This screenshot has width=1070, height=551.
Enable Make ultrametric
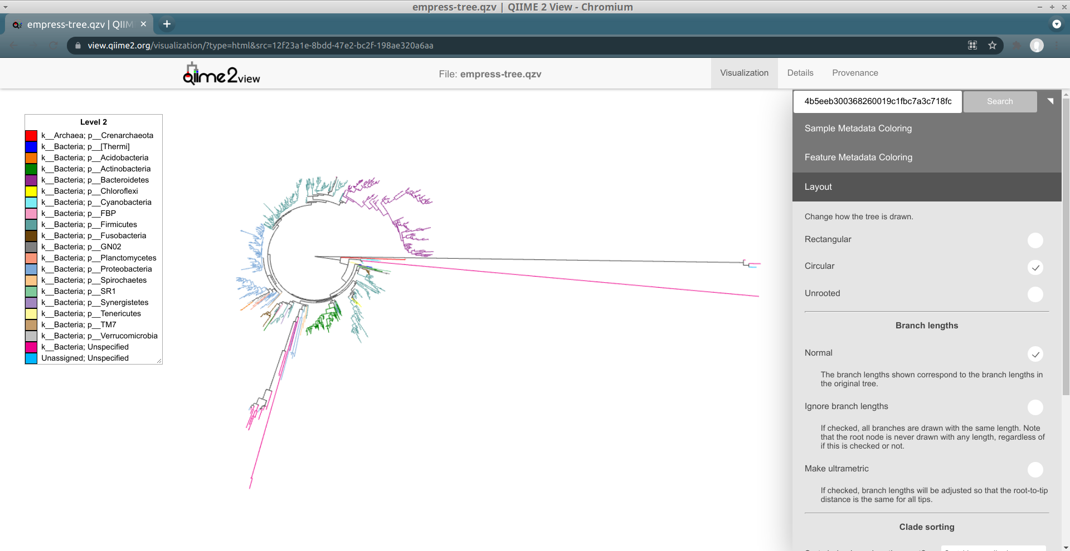point(1035,470)
